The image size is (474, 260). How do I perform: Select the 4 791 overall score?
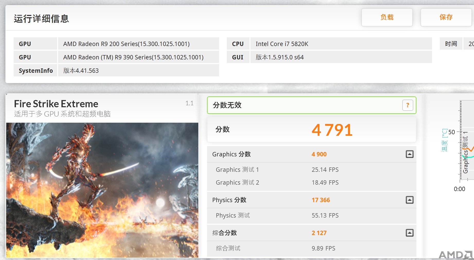[332, 130]
